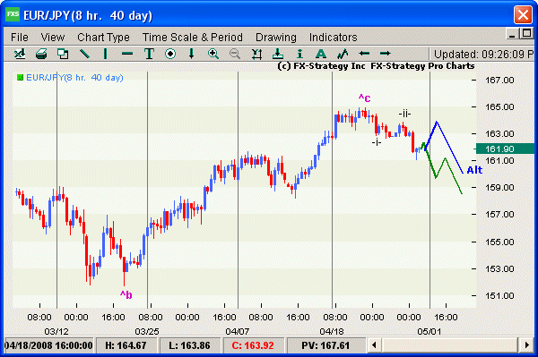Shift chart back with left arrow icon
Screen dimensions: 538x357
(364, 54)
